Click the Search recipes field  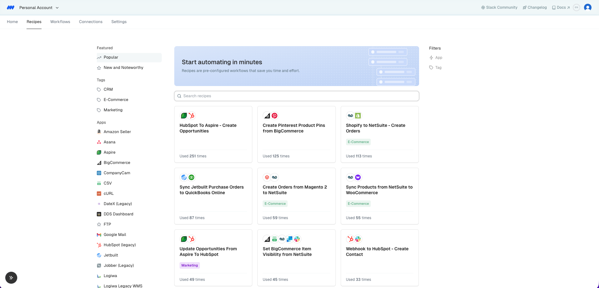coord(296,96)
